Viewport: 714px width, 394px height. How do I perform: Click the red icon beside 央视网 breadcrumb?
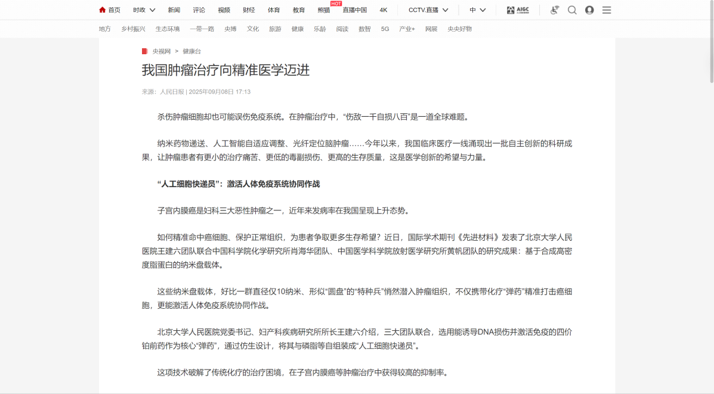click(x=145, y=51)
